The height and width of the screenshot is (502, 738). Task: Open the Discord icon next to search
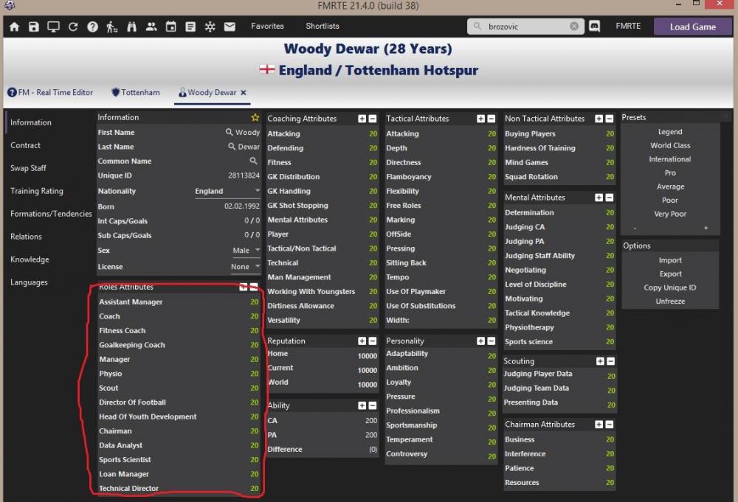[x=595, y=27]
